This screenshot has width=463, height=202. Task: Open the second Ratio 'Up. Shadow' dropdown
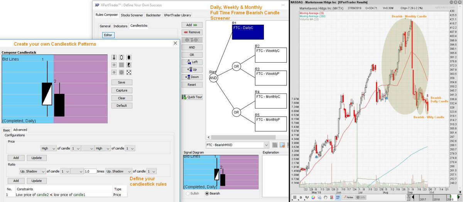click(119, 171)
